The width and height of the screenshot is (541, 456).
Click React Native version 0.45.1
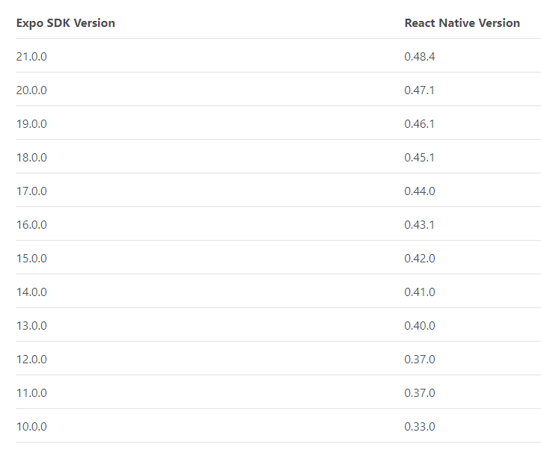click(x=419, y=158)
